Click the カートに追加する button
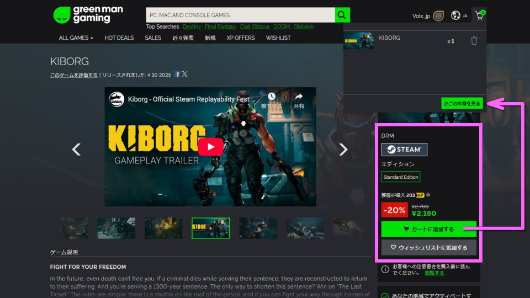This screenshot has height=298, width=530. pos(428,229)
